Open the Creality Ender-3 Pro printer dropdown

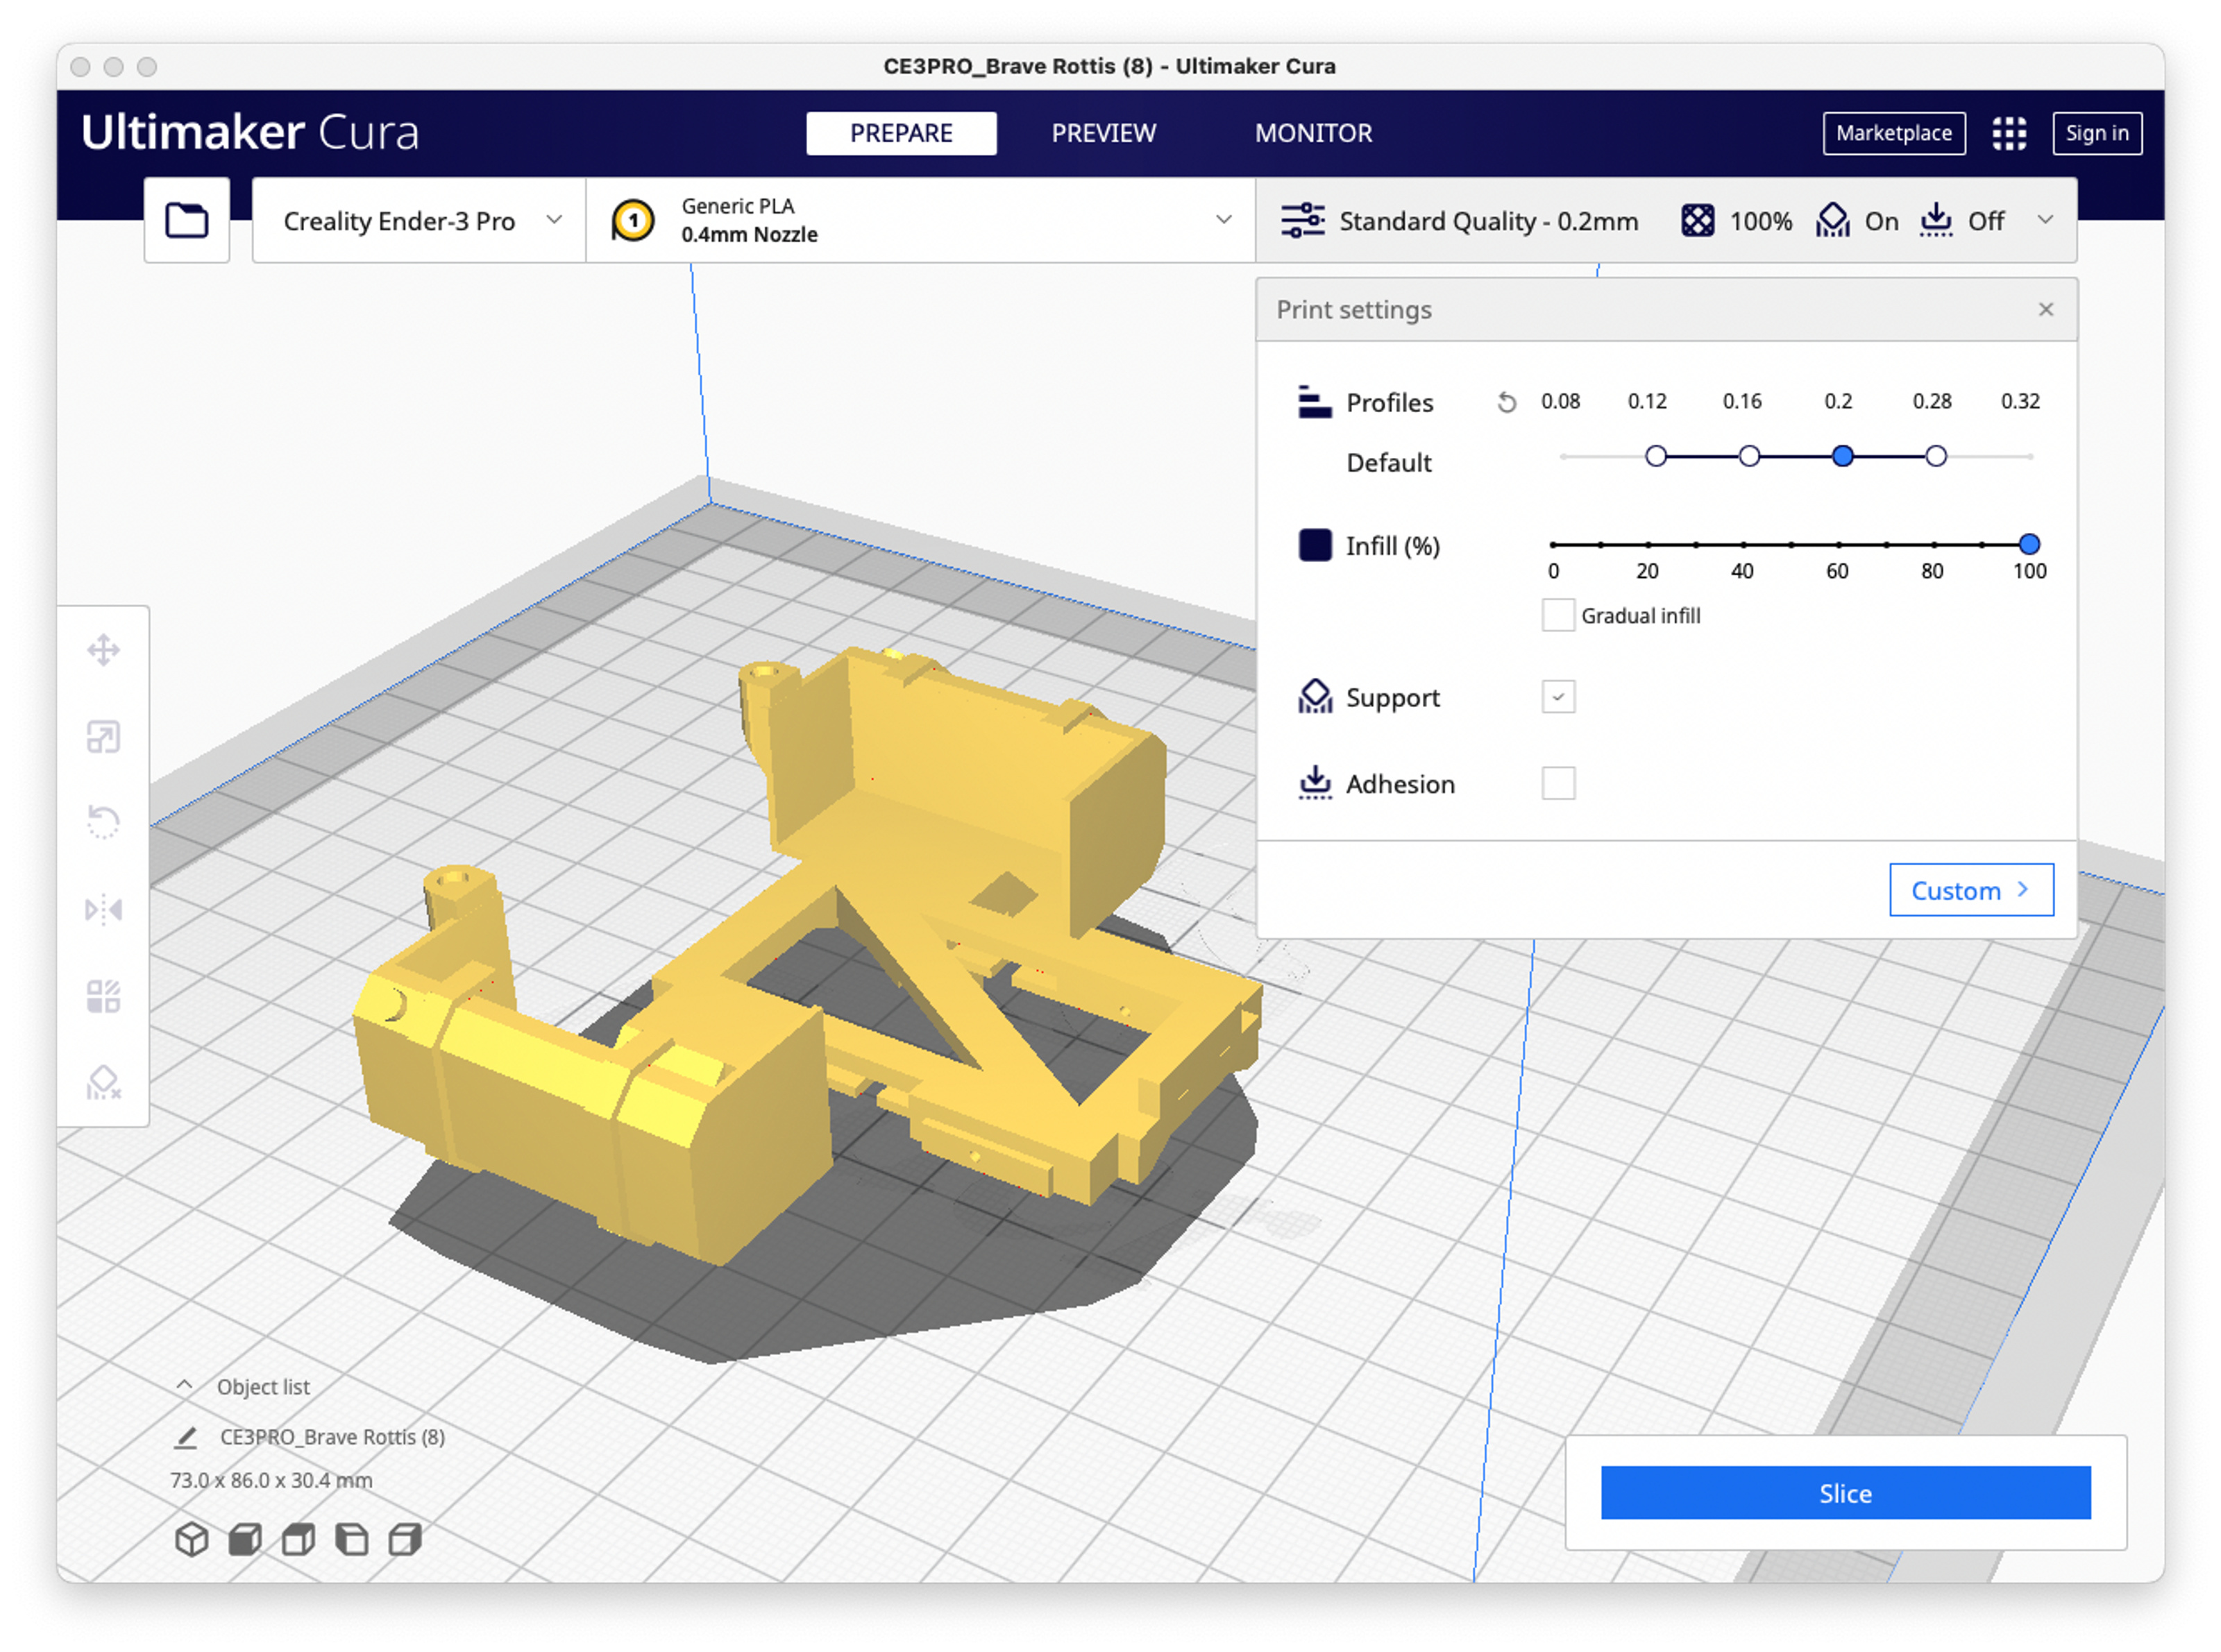click(x=420, y=221)
